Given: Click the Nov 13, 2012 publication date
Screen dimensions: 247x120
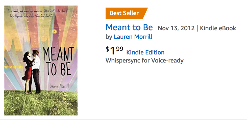Looking at the screenshot, I should (176, 28).
